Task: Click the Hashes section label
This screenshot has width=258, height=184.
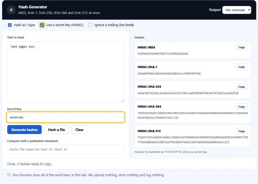Action: (139, 37)
